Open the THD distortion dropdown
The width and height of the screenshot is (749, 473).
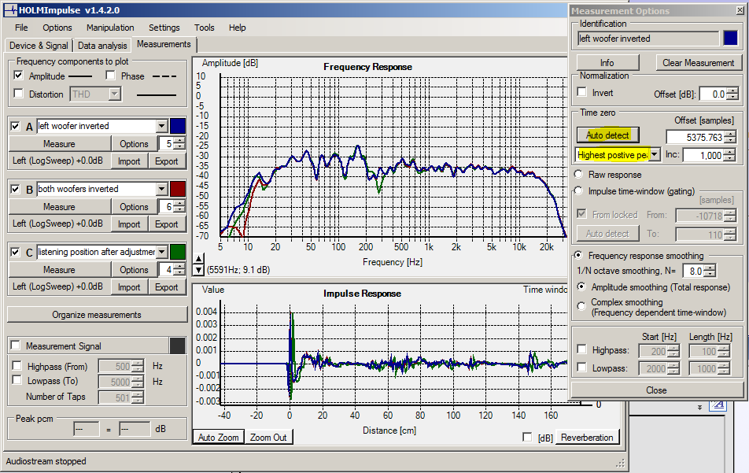click(115, 94)
